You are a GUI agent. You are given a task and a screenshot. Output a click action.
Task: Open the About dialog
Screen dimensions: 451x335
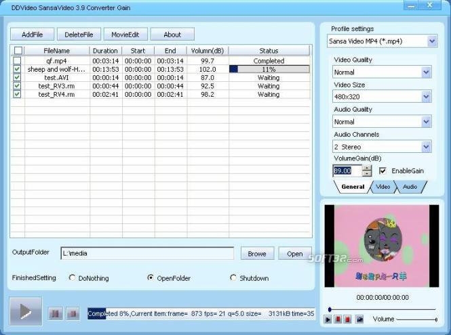[x=172, y=35]
